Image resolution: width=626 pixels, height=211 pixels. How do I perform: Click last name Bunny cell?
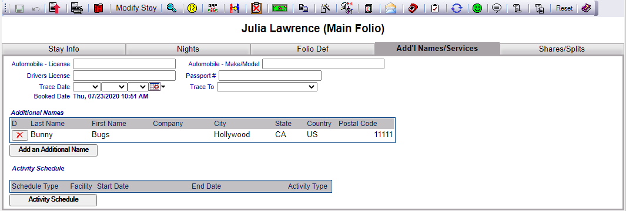(x=42, y=135)
